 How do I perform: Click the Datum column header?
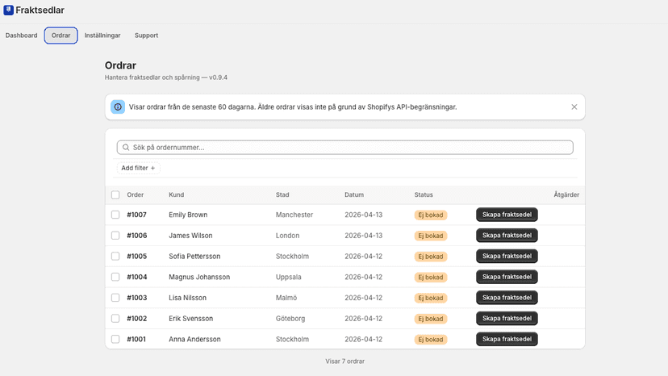(354, 194)
